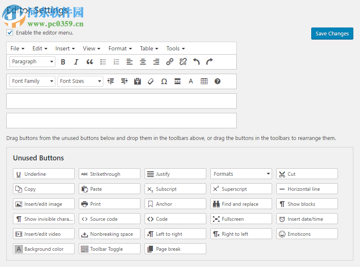Select the Align center icon
The height and width of the screenshot is (267, 360).
pos(143,62)
